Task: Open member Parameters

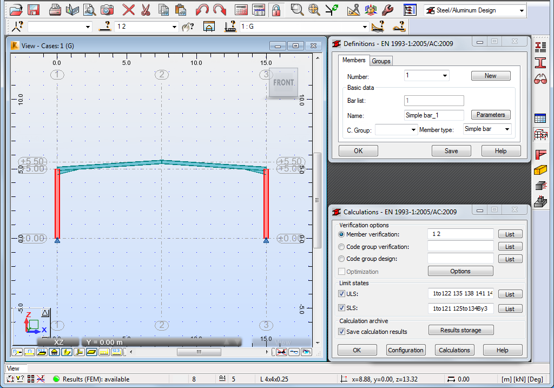Action: [x=490, y=115]
